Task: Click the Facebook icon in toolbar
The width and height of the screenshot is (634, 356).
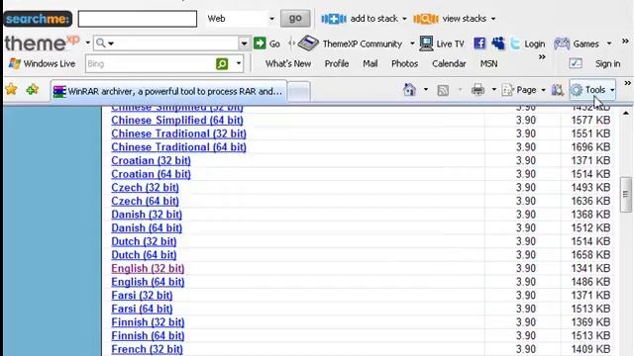Action: click(x=479, y=44)
